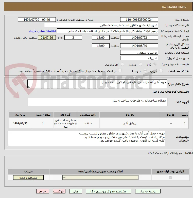Click the announcement date 1404/07/20 - 09:46 field

point(37,19)
